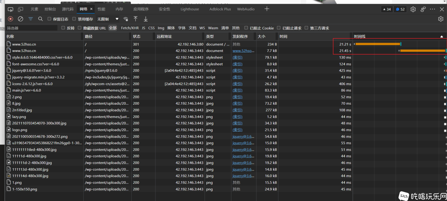This screenshot has width=447, height=201.
Task: Export HAR file with down arrow
Action: click(x=146, y=19)
